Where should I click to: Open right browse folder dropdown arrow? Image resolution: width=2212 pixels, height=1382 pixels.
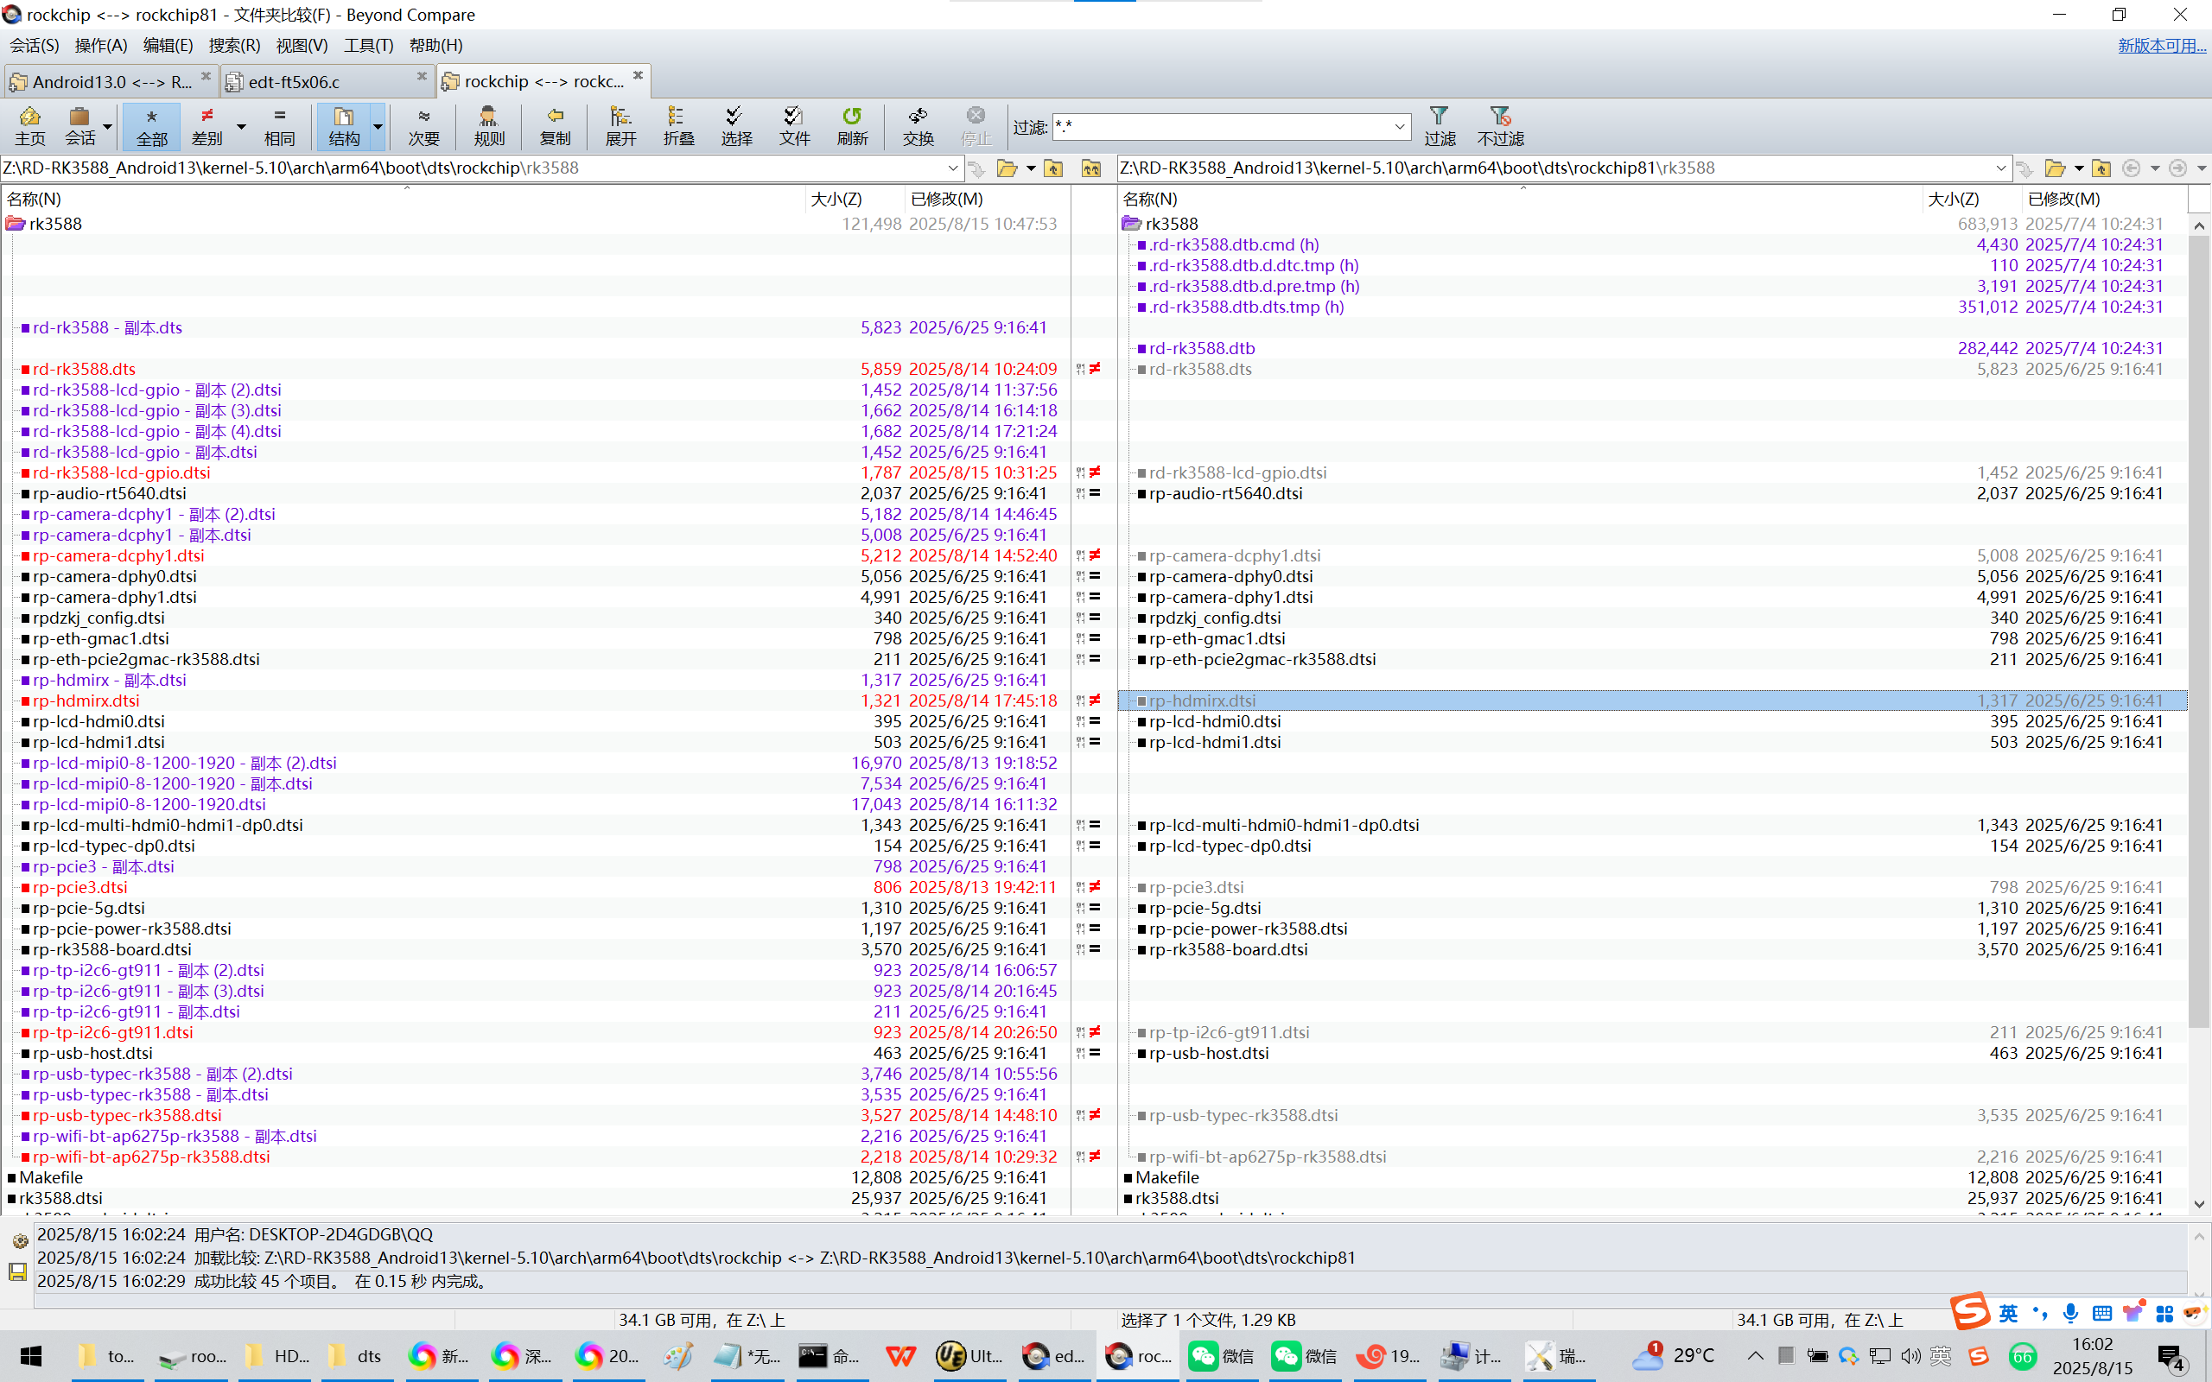[2080, 168]
